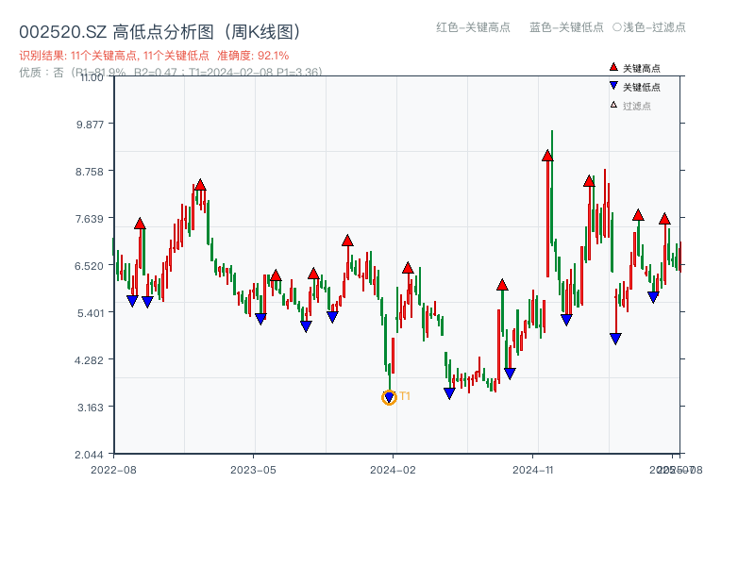Click the blue low marker just right of 2023-05

tap(260, 319)
